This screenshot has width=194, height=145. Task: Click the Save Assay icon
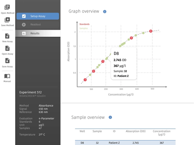pos(7,61)
